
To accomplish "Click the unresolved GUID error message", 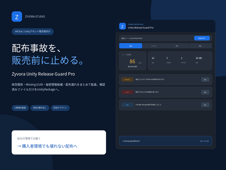I will tap(147, 92).
